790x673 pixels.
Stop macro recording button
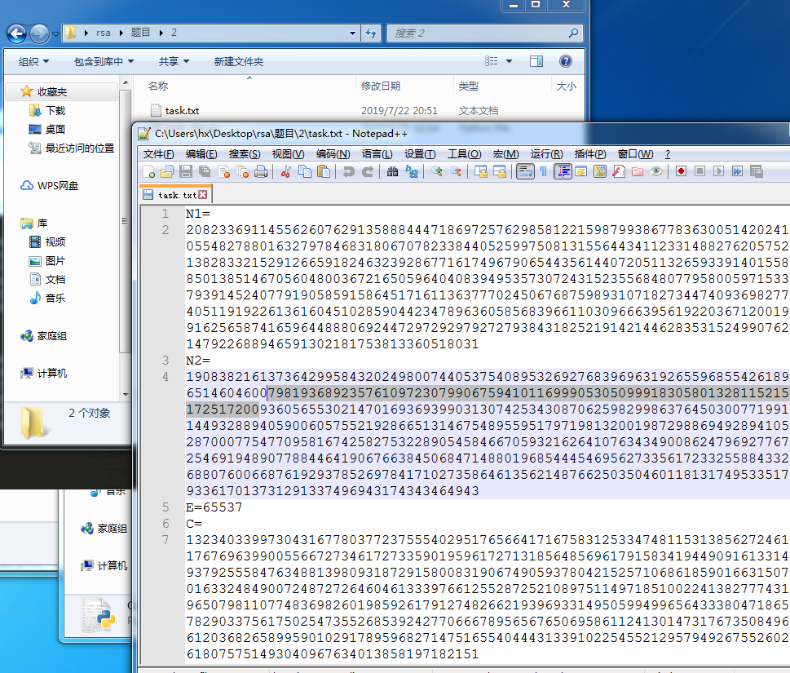pos(700,171)
